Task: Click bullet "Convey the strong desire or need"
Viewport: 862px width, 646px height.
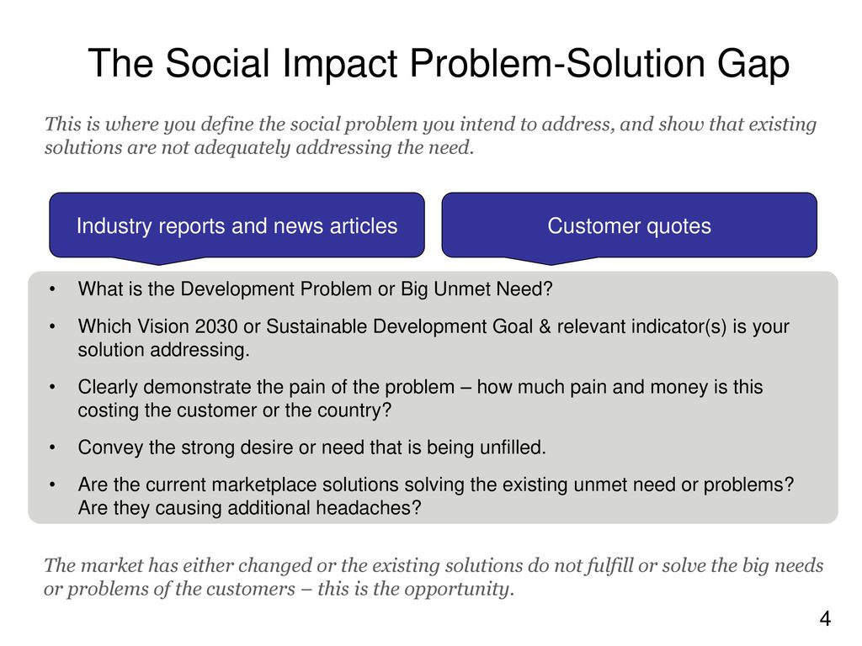Action: 311,447
